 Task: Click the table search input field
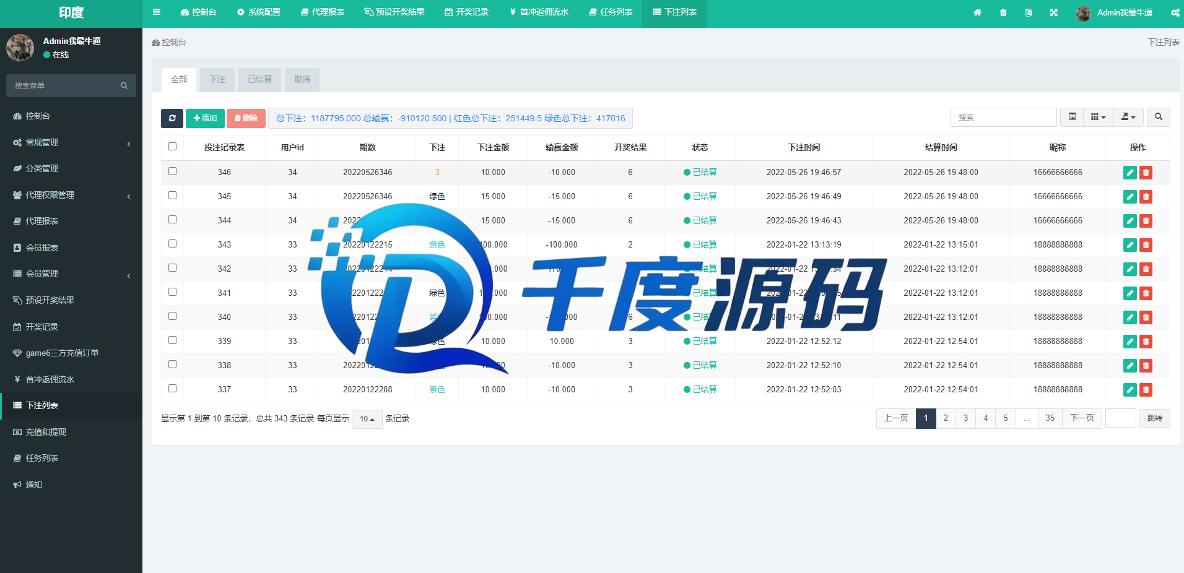(1003, 117)
